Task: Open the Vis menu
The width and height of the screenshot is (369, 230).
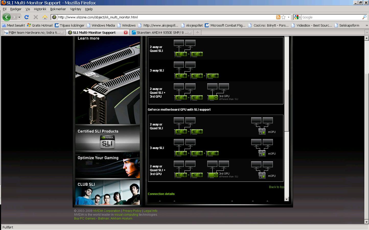Action: pyautogui.click(x=28, y=9)
